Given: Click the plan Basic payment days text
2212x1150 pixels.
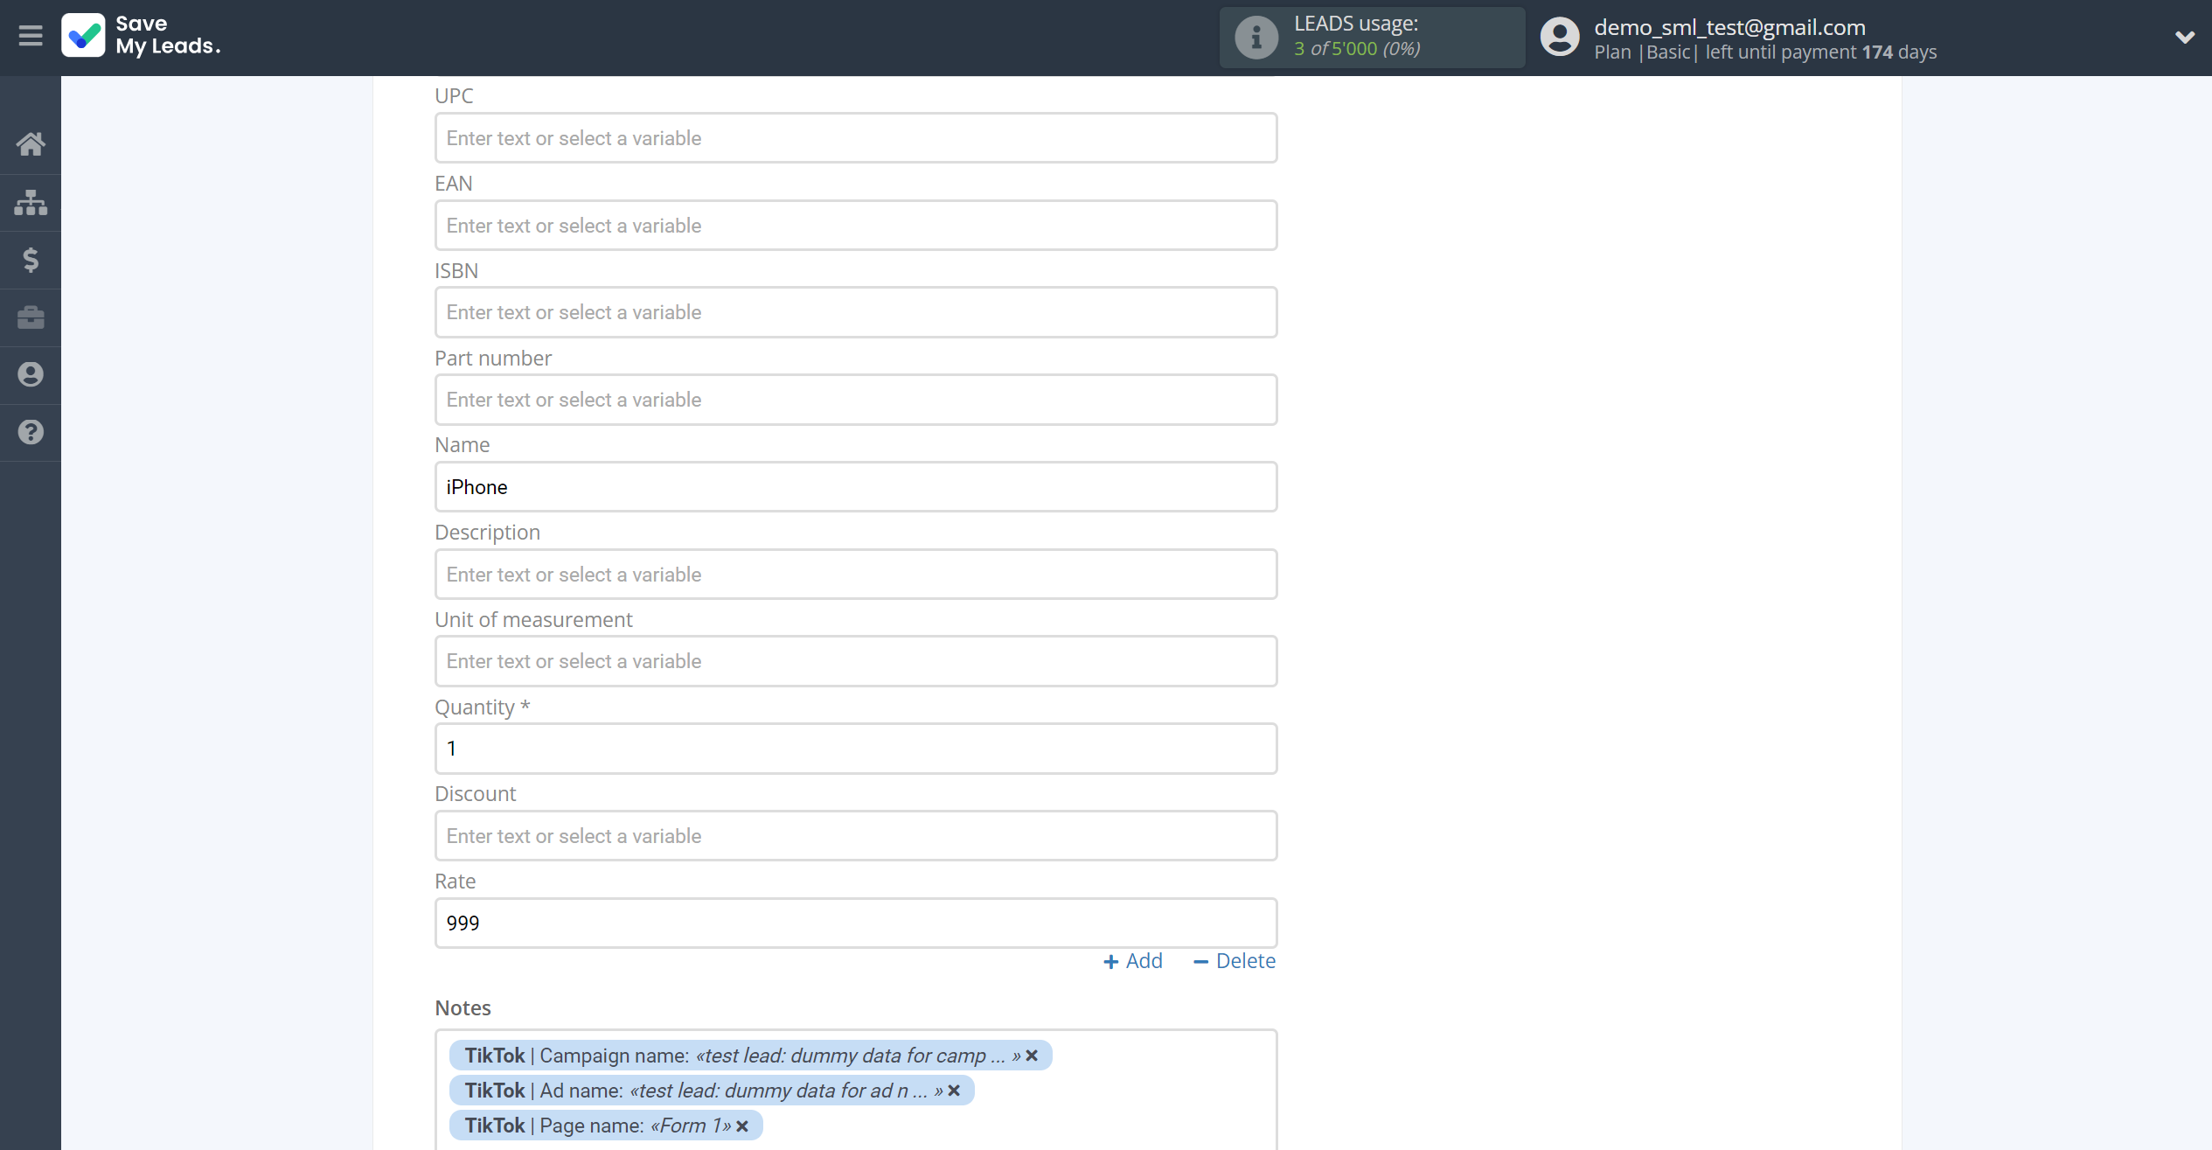Looking at the screenshot, I should point(1765,52).
